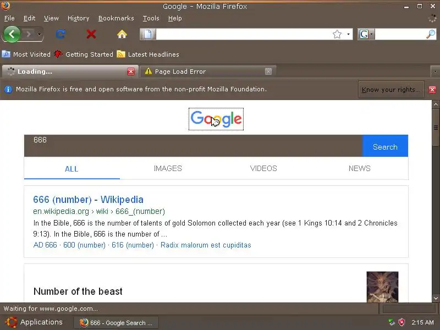Click the red shield update tray icon

pyautogui.click(x=402, y=322)
